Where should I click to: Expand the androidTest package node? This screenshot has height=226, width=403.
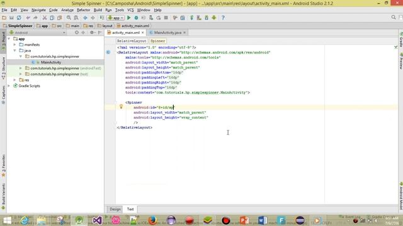(21, 68)
